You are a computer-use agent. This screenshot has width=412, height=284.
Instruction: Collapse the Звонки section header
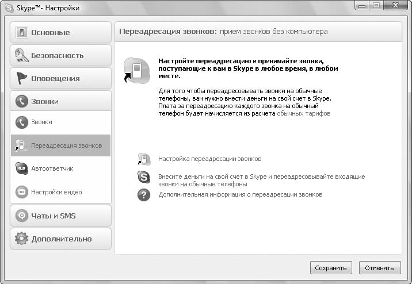pos(60,101)
